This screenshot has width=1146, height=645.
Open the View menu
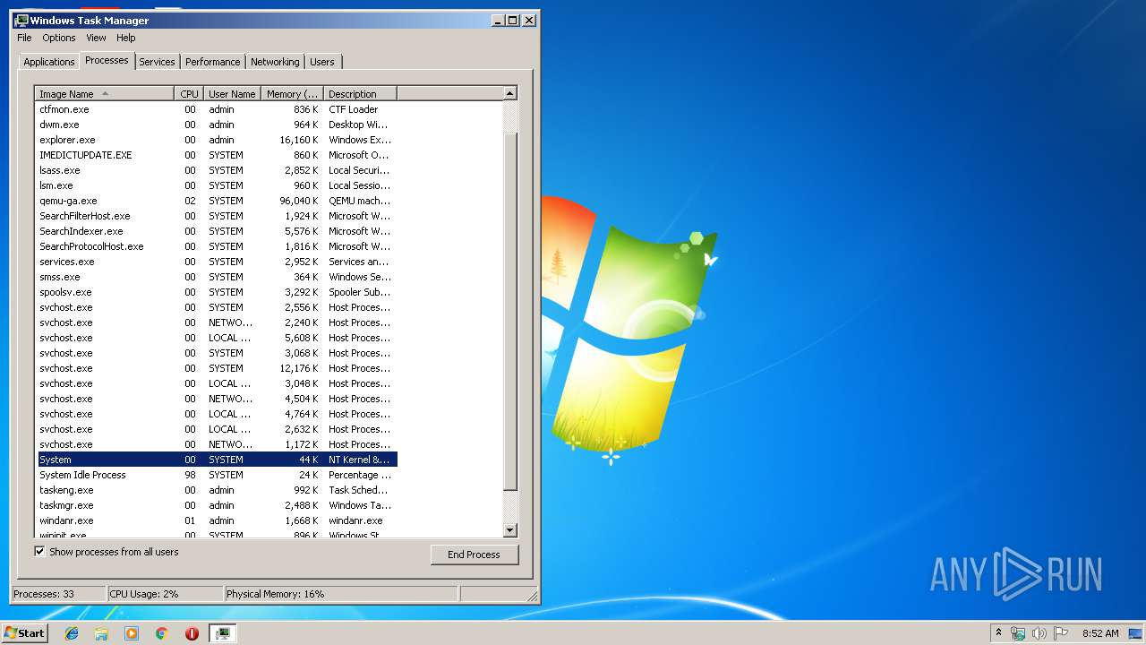96,38
